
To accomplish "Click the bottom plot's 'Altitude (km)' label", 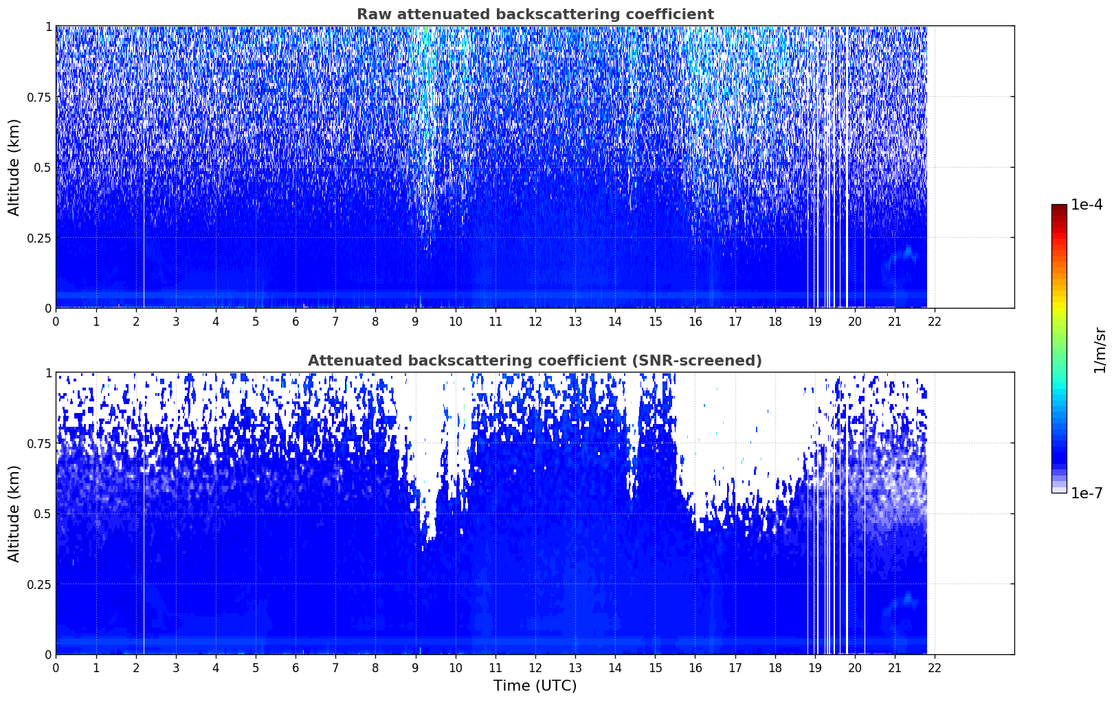I will (14, 513).
